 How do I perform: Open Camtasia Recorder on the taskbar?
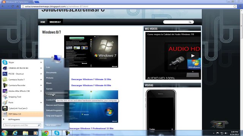tap(67, 133)
